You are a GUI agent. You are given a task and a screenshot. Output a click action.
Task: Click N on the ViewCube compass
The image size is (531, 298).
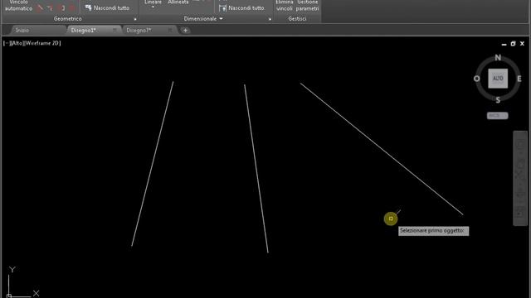[x=498, y=57]
